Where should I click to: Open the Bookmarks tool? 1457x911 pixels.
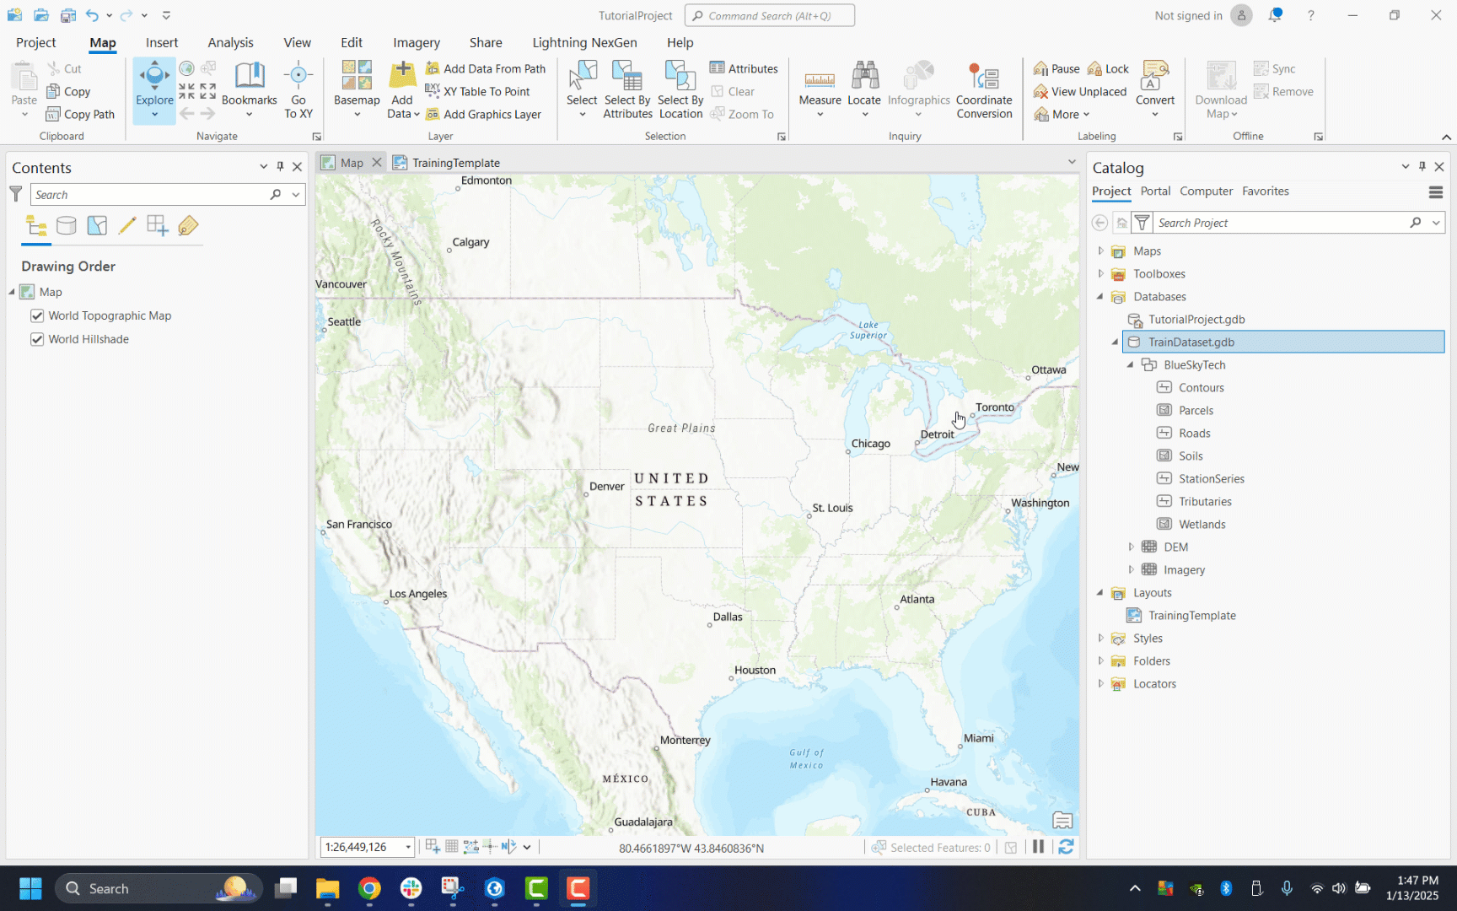249,82
